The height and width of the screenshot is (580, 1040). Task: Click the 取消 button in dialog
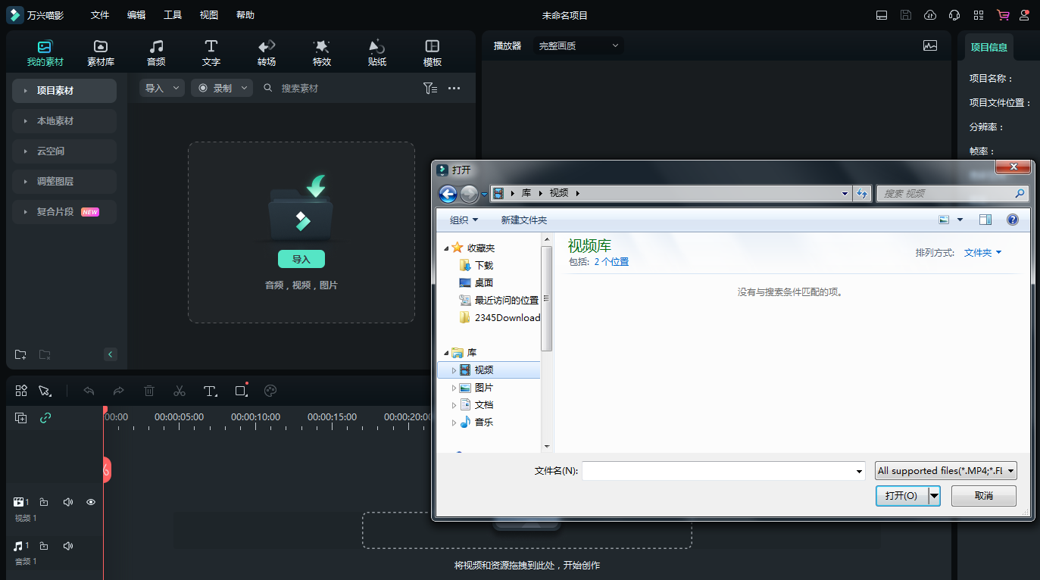[x=983, y=496]
